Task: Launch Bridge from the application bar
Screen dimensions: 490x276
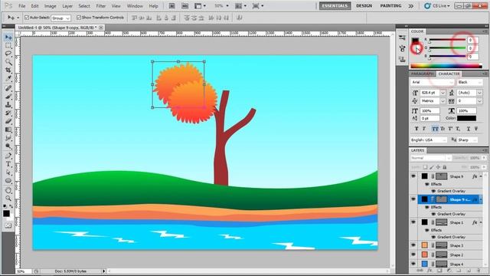Action: pyautogui.click(x=171, y=5)
